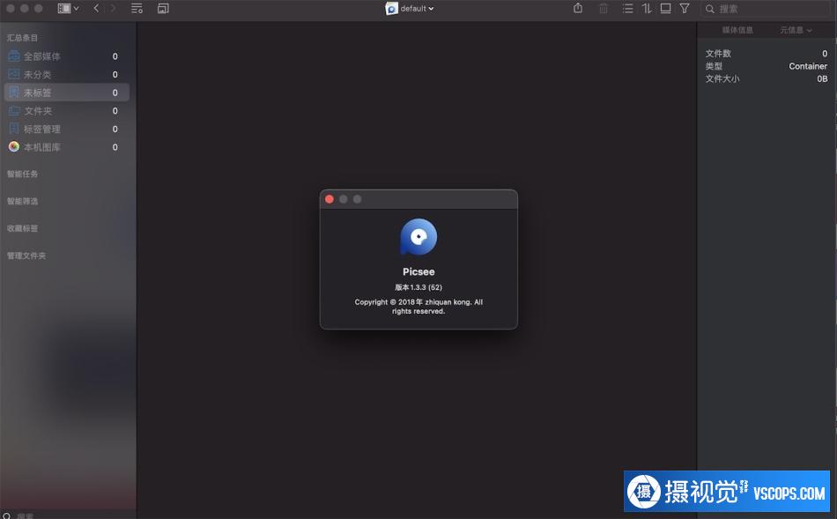Click the 未标签 sidebar icon

pos(14,93)
